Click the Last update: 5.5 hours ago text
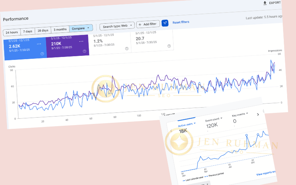This screenshot has width=296, height=185. (264, 17)
